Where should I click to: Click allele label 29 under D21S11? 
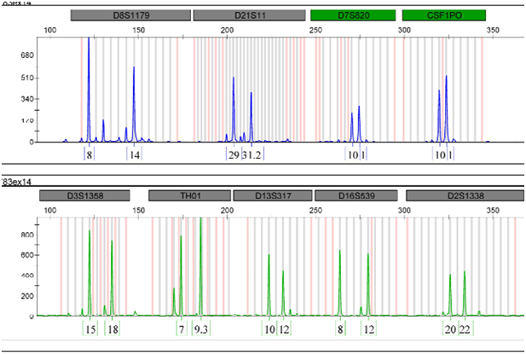pyautogui.click(x=234, y=154)
